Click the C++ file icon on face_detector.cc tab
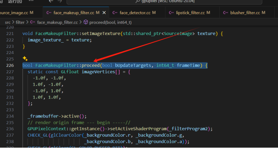The width and height of the screenshot is (278, 148). point(115,12)
